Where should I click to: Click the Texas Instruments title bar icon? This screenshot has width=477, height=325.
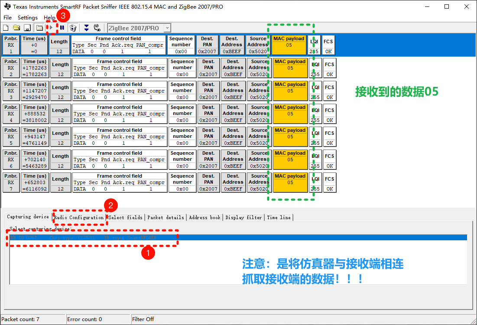pos(7,6)
